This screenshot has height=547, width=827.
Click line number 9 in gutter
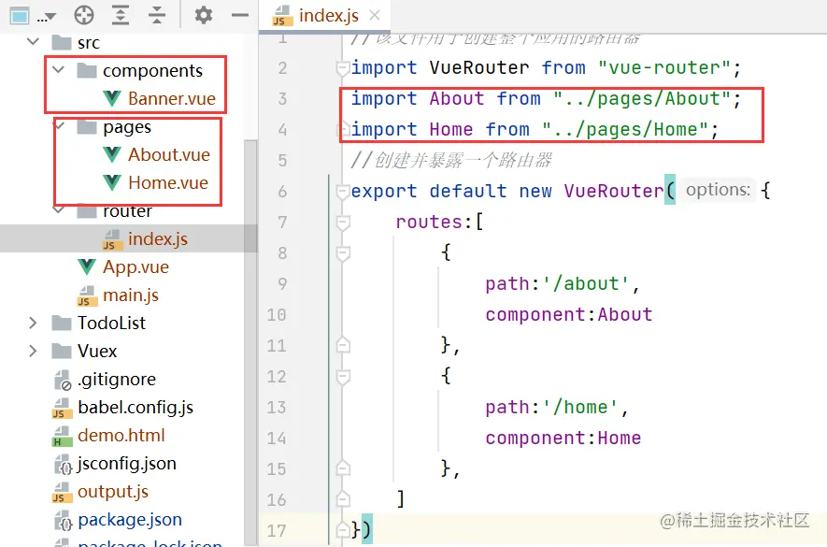click(282, 283)
